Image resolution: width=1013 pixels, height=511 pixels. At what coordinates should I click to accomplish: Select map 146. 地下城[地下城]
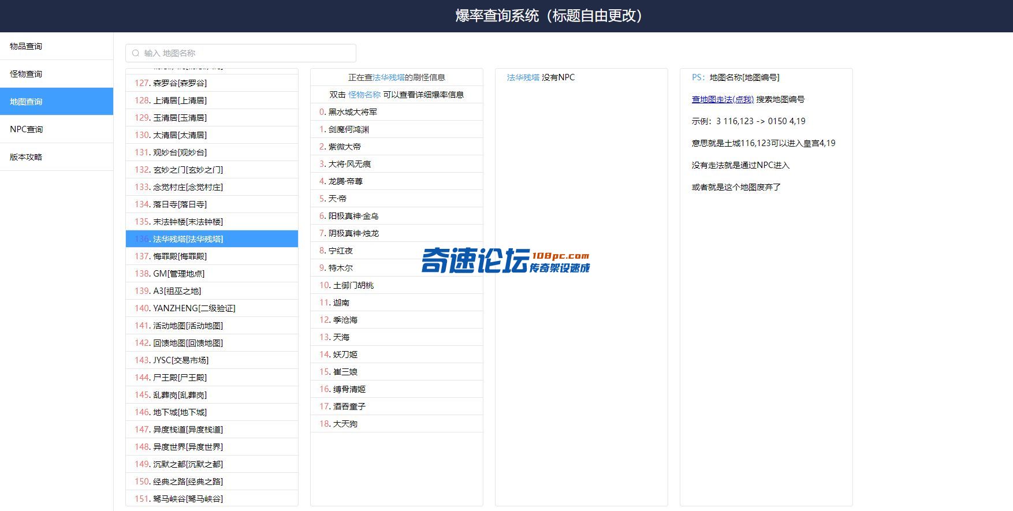(212, 412)
